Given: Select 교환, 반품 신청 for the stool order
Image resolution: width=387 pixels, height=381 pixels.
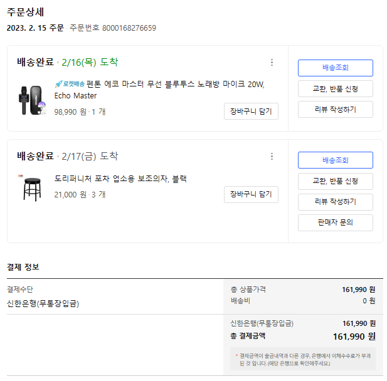Looking at the screenshot, I should pos(335,181).
